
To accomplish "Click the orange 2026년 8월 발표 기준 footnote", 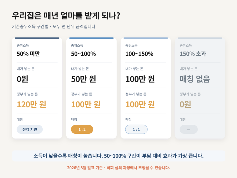I will tap(118, 168).
